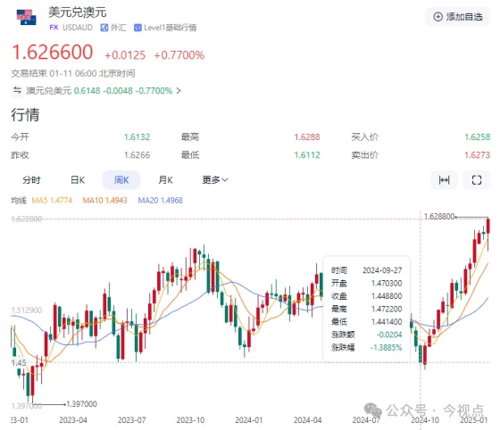Screen dimensions: 500x430
Task: Expand the 更多 period dropdown
Action: (215, 180)
